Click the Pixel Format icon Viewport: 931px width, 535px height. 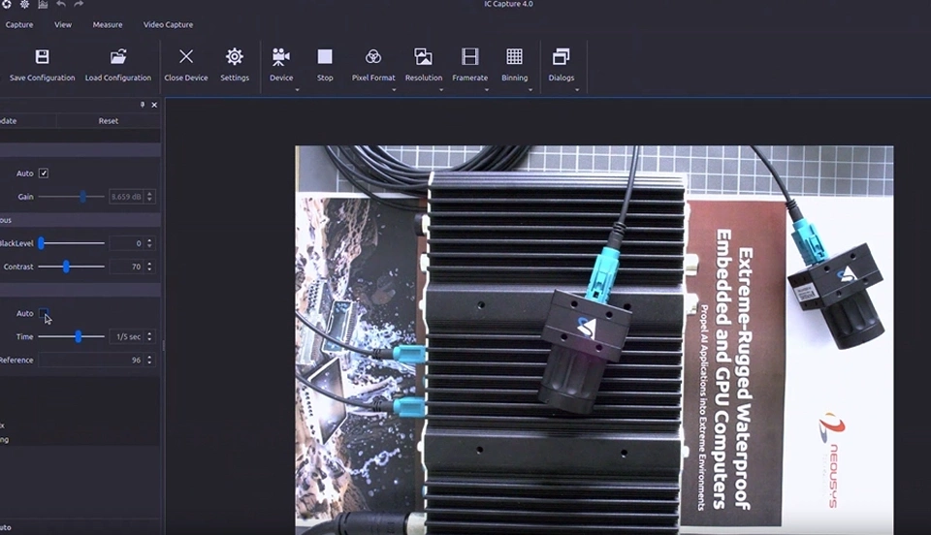pos(373,57)
